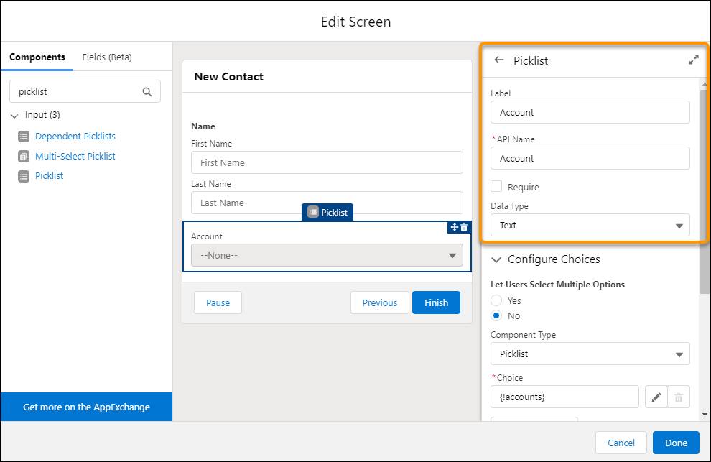Viewport: 711px width, 462px height.
Task: Delete the Account component using the trash icon
Action: click(x=463, y=227)
